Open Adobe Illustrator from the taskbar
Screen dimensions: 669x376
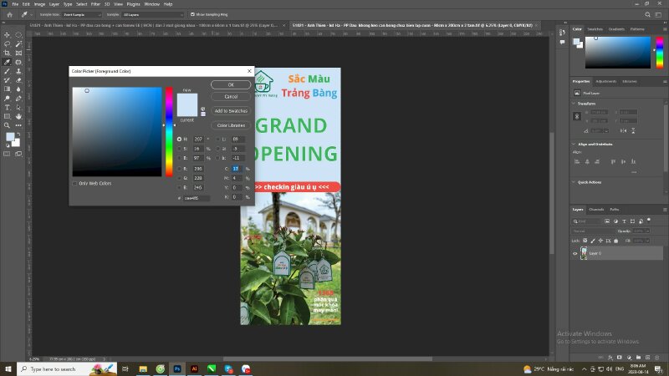(x=195, y=368)
